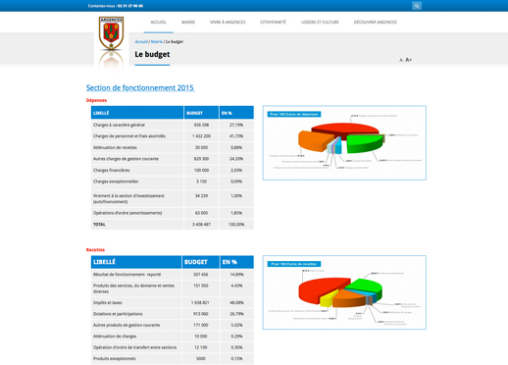Viewport: 508px width, 365px height.
Task: Click the BUDGET header of recettes table
Action: point(201,262)
